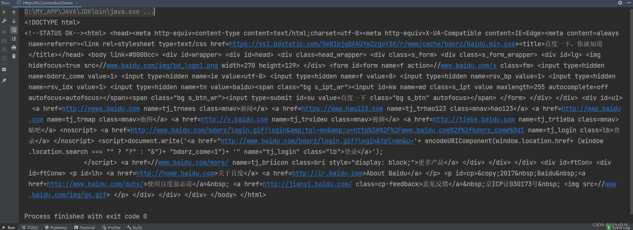Screen dimensions: 633x230
Task: Click the dump threads camera icon
Action: pos(4,41)
